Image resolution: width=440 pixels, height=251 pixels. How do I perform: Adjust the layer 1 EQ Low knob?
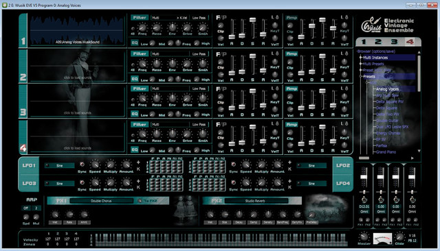click(152, 43)
